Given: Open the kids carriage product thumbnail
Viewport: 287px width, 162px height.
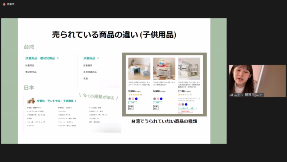Looking at the screenshot, I should tap(189, 69).
